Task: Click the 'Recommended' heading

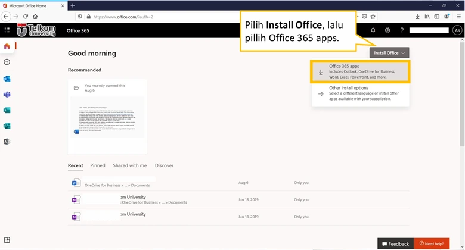Action: [85, 70]
